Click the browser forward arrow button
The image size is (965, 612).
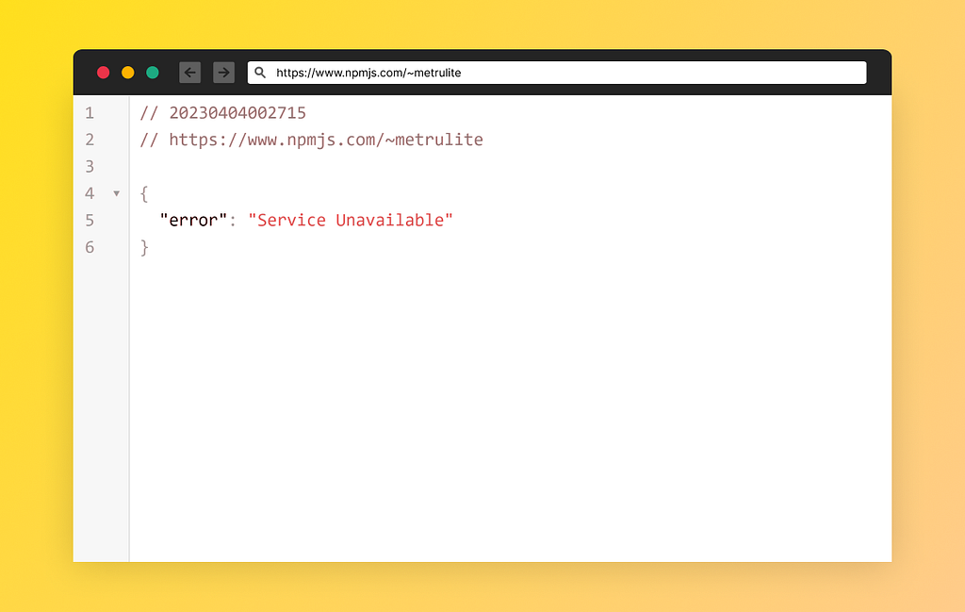223,73
